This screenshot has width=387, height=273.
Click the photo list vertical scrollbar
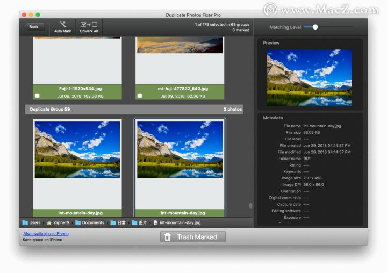[x=250, y=205]
